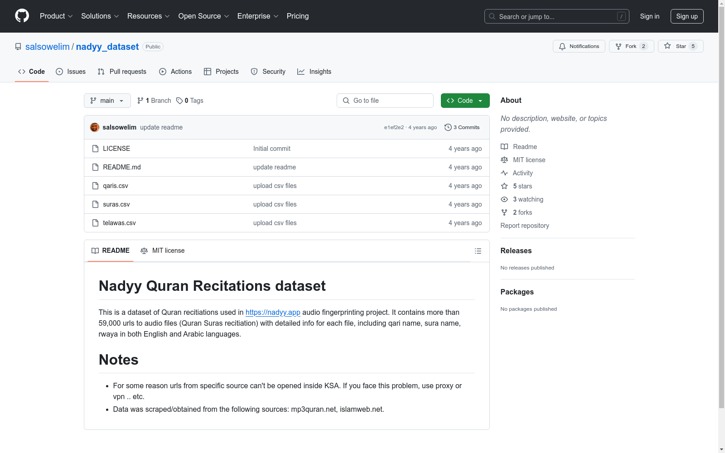This screenshot has height=453, width=725.
Task: Click the Sign in link
Action: (650, 16)
